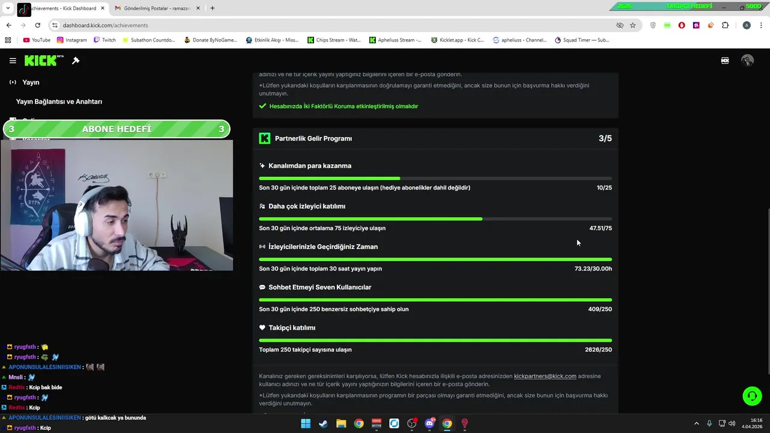Click the 73.23/30.00h stream time value
This screenshot has height=433, width=770.
pos(593,269)
